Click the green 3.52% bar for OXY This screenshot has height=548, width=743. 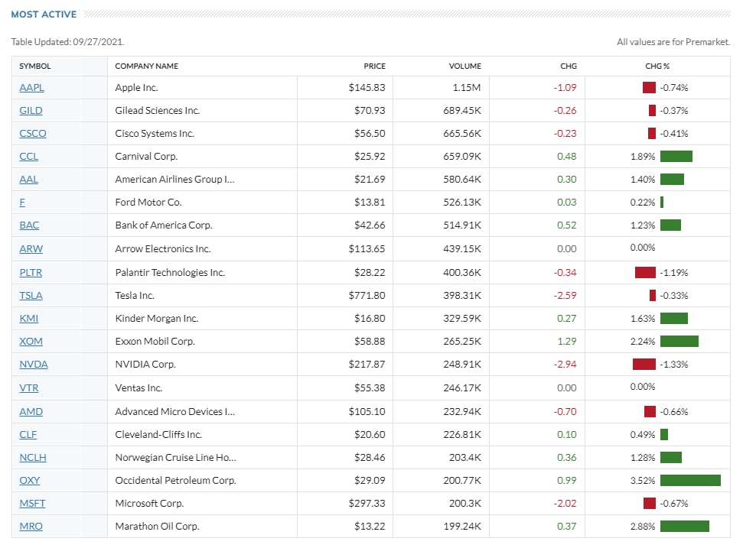[x=690, y=480]
